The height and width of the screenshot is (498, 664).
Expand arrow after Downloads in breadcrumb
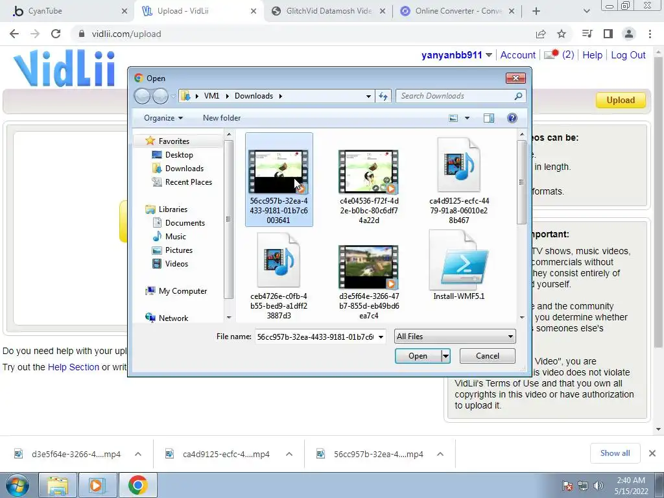[280, 96]
